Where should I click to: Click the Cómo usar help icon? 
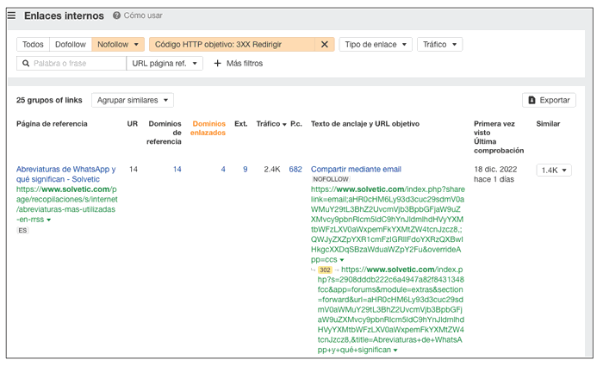116,16
